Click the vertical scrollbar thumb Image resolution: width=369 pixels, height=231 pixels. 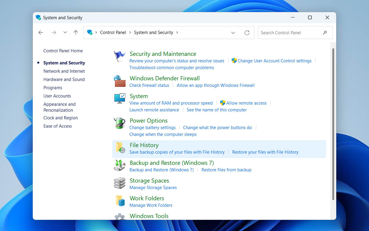(333, 124)
